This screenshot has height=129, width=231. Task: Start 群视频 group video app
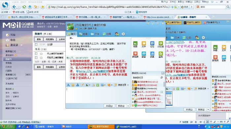135,54
